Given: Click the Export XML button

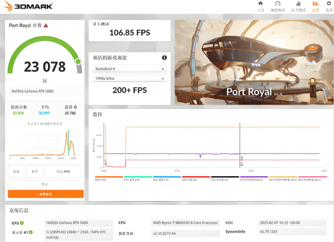Looking at the screenshot, I should tap(63, 171).
